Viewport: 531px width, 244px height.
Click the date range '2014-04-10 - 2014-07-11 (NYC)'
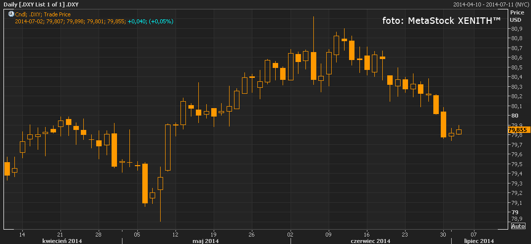[x=491, y=4]
